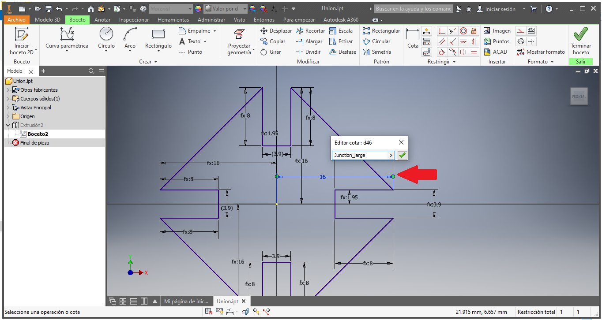The width and height of the screenshot is (602, 320).
Task: Select the Recortar trim tool
Action: coord(310,31)
